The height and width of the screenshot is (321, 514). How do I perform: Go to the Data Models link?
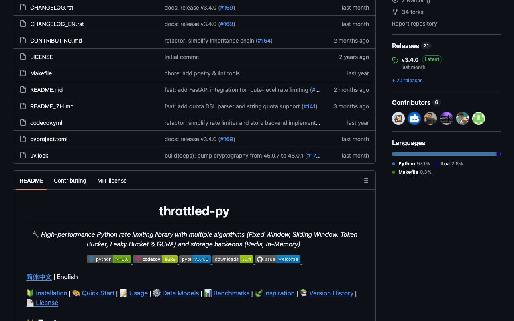[x=180, y=293]
